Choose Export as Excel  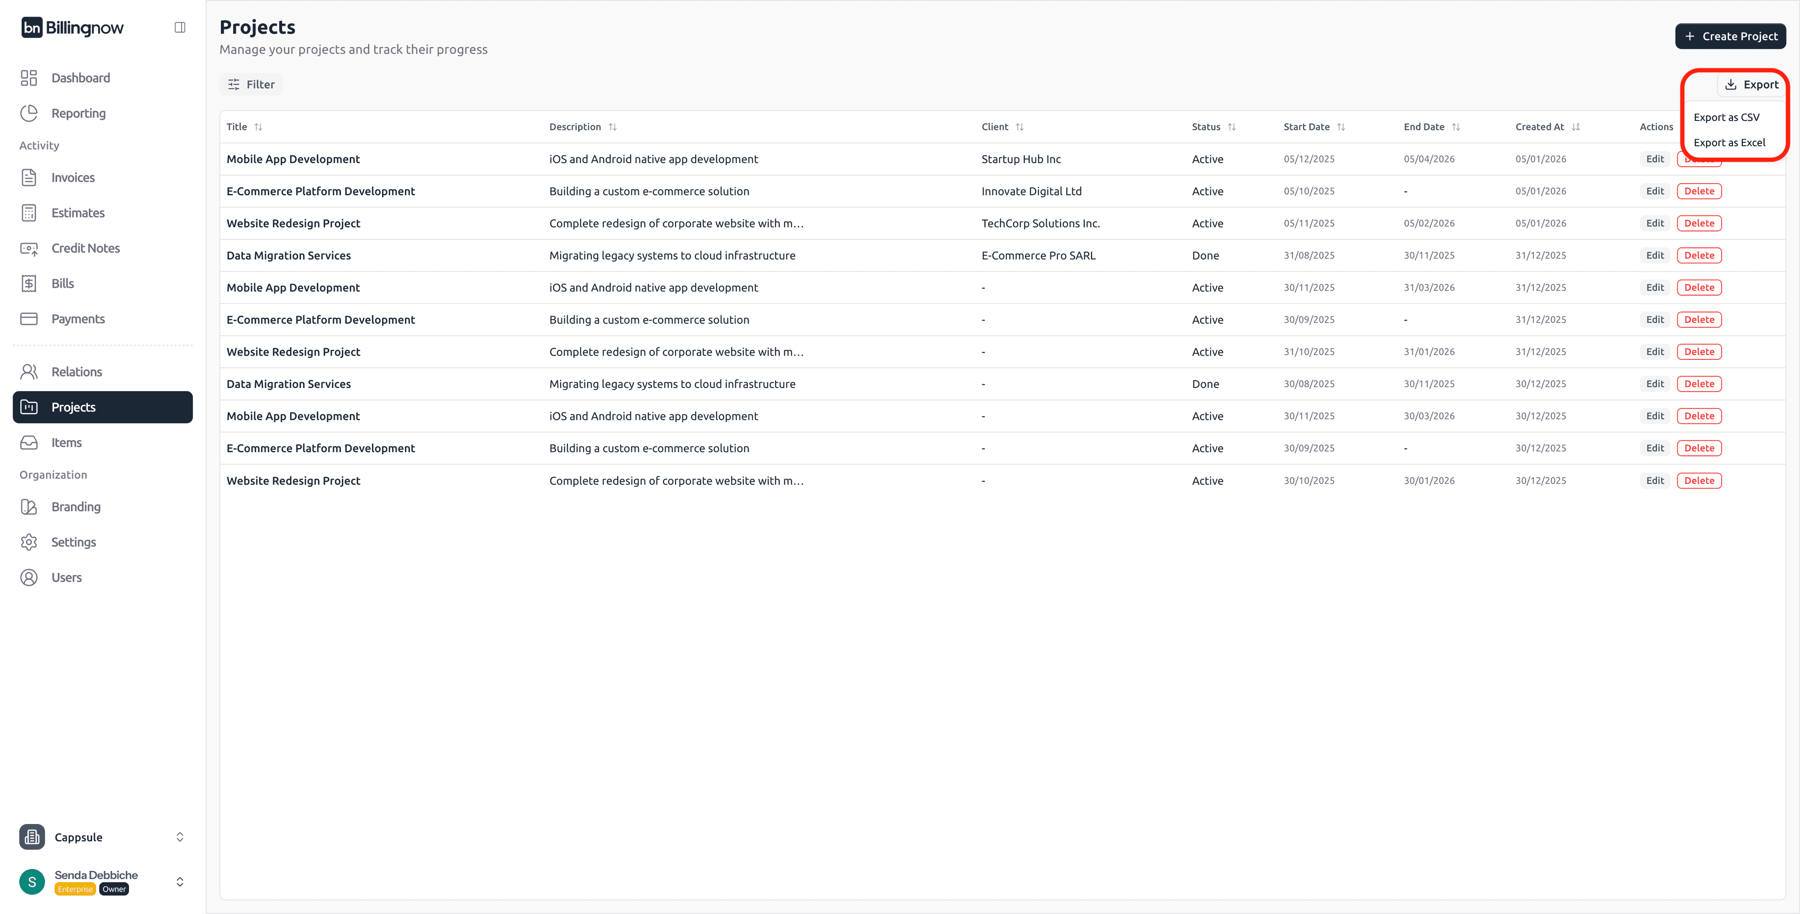click(x=1729, y=142)
